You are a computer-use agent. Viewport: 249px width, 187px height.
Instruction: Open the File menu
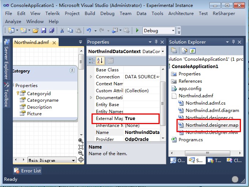[x=8, y=14]
